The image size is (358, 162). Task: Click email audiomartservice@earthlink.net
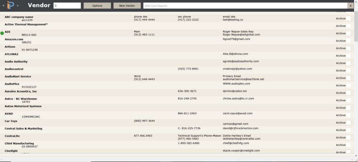pyautogui.click(x=243, y=79)
